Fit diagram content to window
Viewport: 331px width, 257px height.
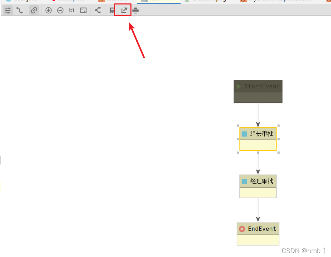coord(83,10)
